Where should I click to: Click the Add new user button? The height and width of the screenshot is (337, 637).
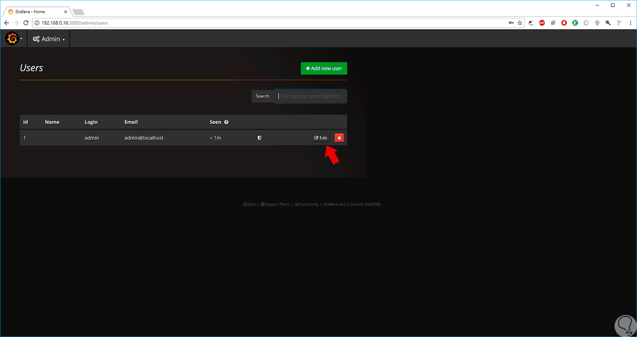(324, 68)
